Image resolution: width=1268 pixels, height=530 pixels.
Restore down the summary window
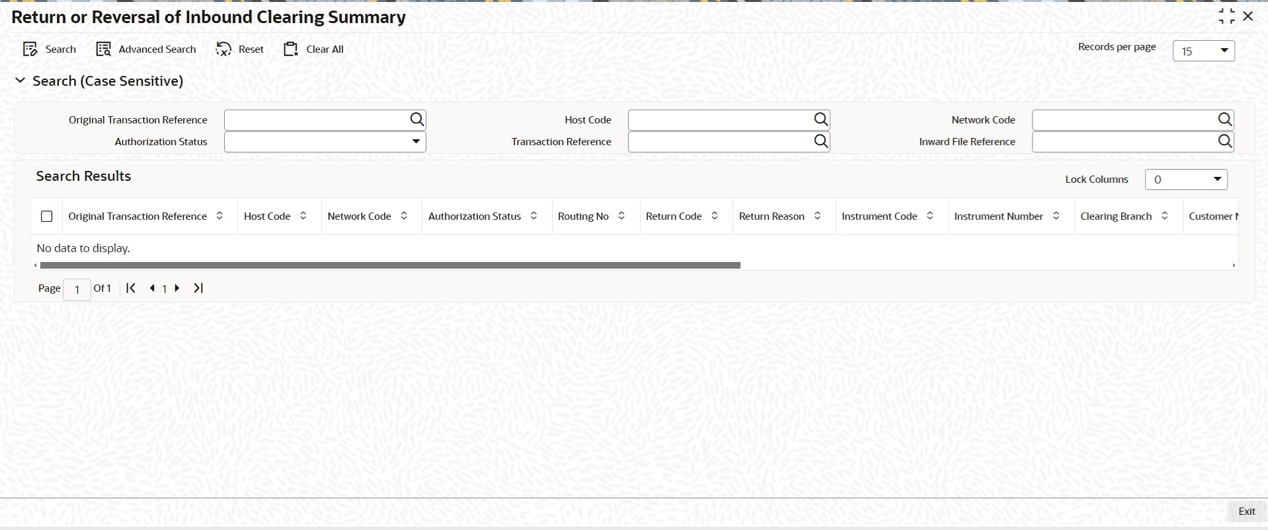click(x=1226, y=17)
